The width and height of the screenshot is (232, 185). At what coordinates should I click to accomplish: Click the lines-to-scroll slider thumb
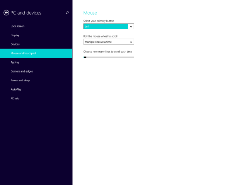(85, 57)
